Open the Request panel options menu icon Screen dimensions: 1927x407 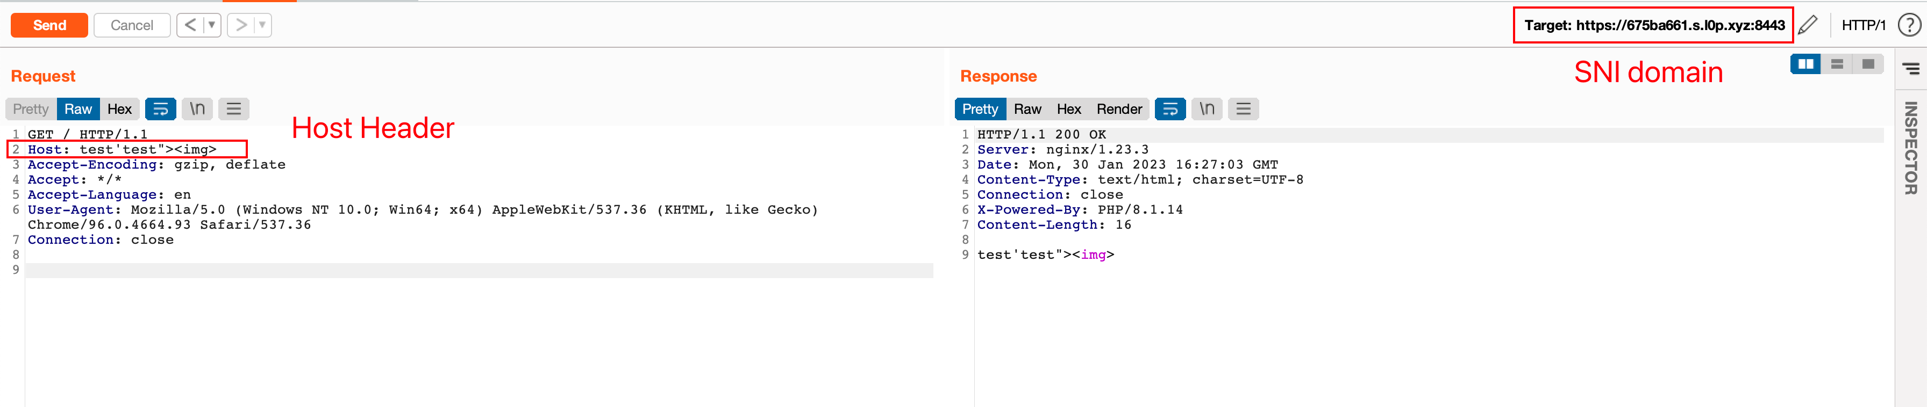coord(234,109)
